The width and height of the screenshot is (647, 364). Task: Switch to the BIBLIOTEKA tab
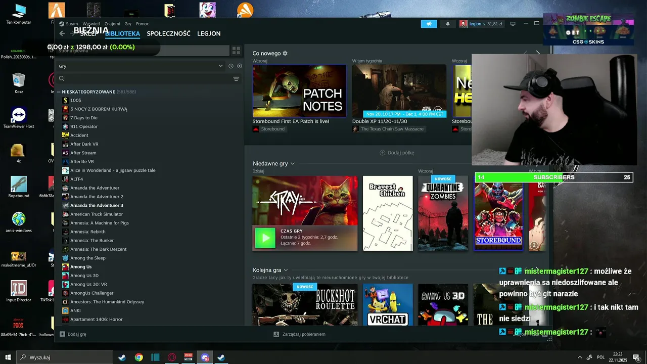click(x=122, y=33)
